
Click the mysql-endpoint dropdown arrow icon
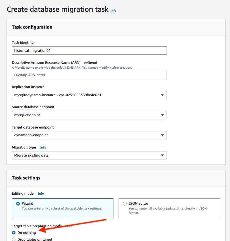pos(162,115)
